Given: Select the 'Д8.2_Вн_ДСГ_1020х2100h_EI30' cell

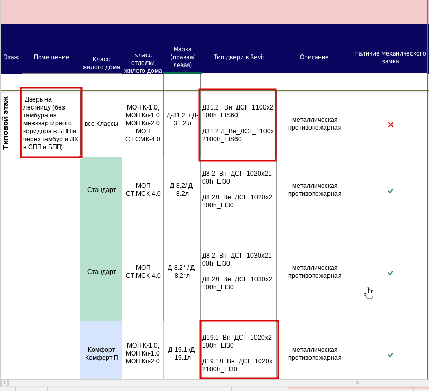Looking at the screenshot, I should click(x=239, y=190).
